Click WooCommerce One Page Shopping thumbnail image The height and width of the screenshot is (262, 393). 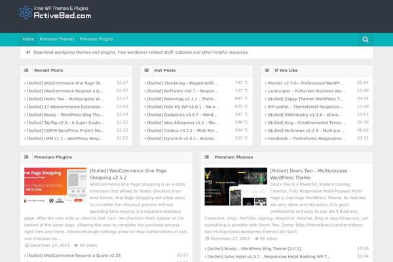[x=56, y=185]
